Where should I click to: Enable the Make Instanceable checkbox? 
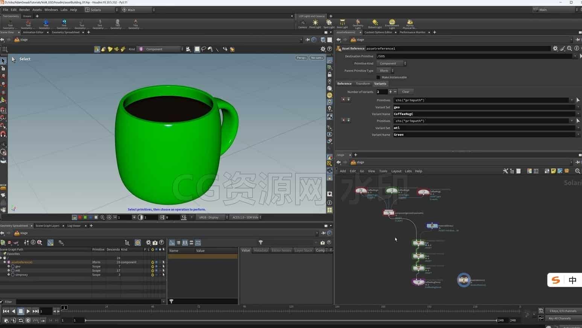[378, 77]
